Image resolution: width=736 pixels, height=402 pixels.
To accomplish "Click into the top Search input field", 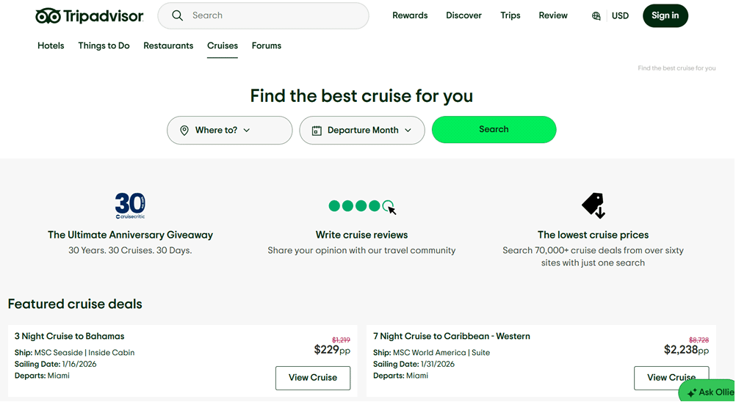I will (272, 15).
